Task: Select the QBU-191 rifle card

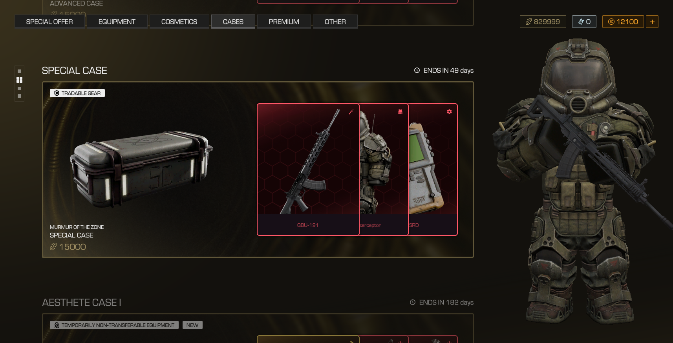Action: pyautogui.click(x=308, y=170)
